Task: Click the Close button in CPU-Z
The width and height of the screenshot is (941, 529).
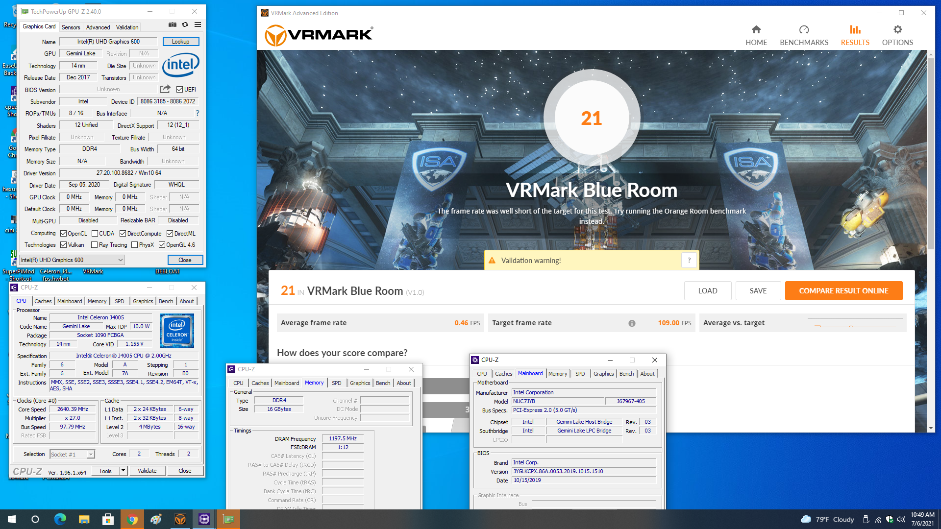Action: tap(185, 471)
